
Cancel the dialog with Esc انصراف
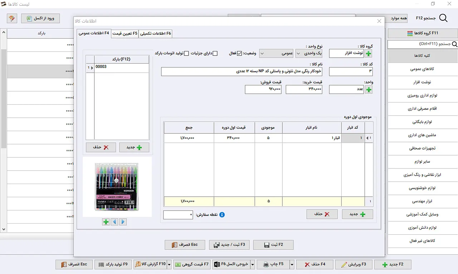click(185, 245)
